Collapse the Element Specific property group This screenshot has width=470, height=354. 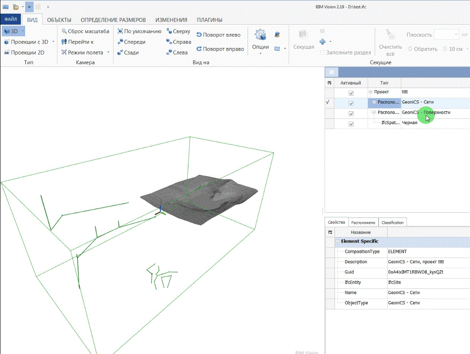coord(338,241)
